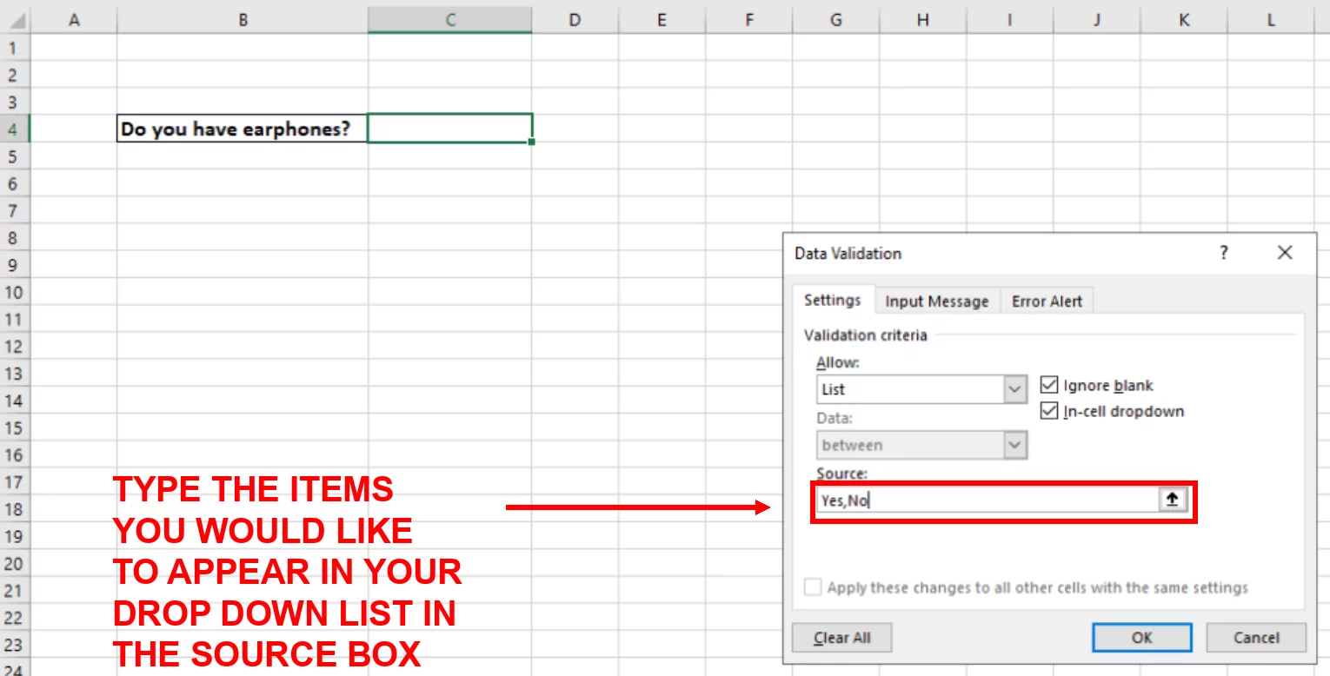This screenshot has height=676, width=1330.
Task: Check Apply these changes to other cells
Action: (x=813, y=587)
